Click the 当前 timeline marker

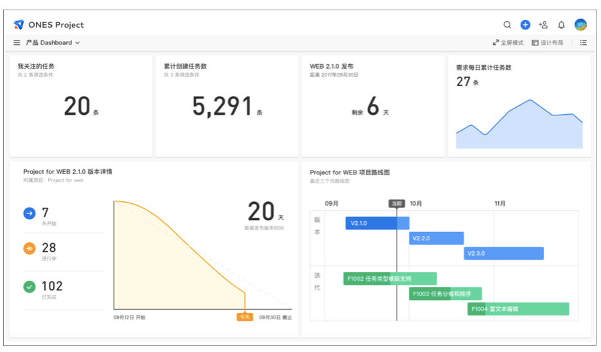click(397, 204)
